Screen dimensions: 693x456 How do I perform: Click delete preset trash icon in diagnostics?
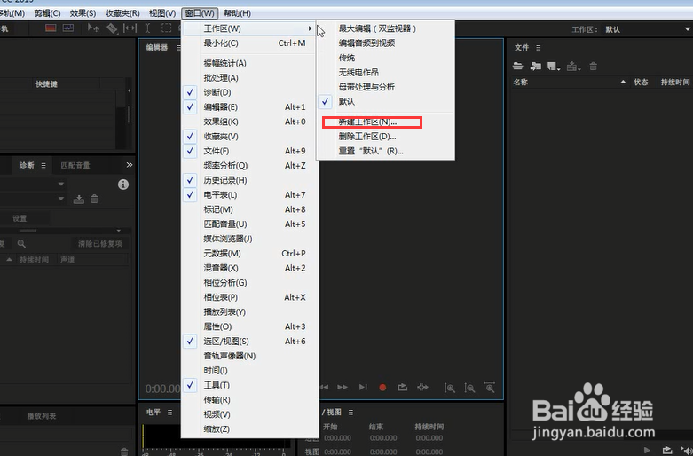click(x=94, y=200)
